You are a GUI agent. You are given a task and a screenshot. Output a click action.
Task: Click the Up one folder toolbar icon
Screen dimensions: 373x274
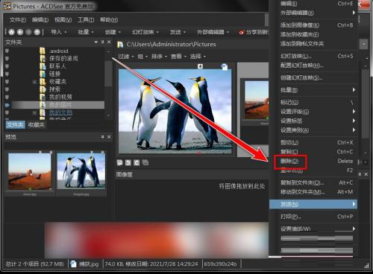click(37, 32)
